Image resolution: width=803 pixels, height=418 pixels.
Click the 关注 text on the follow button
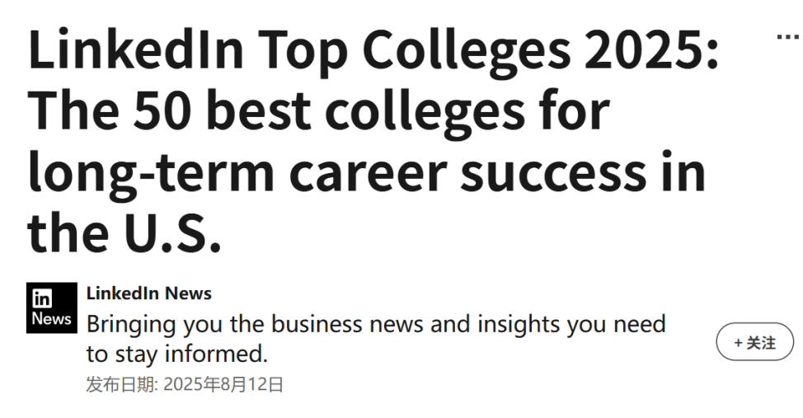click(761, 343)
